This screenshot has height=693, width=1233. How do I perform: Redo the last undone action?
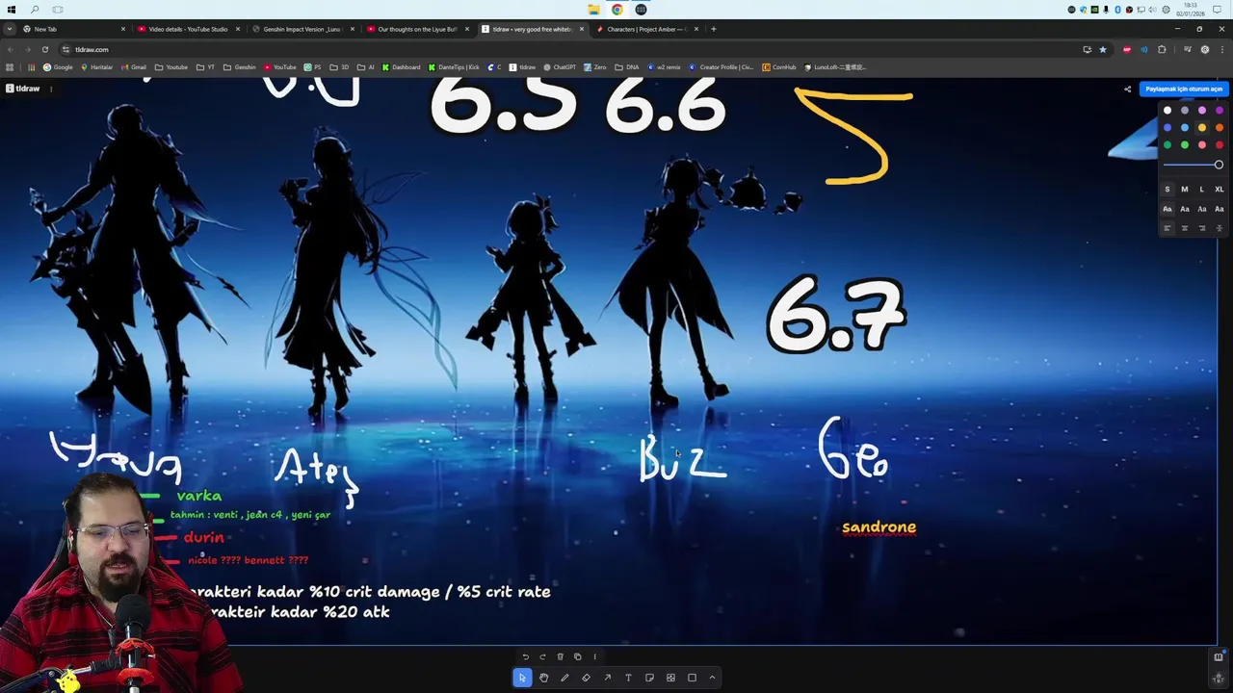click(542, 656)
